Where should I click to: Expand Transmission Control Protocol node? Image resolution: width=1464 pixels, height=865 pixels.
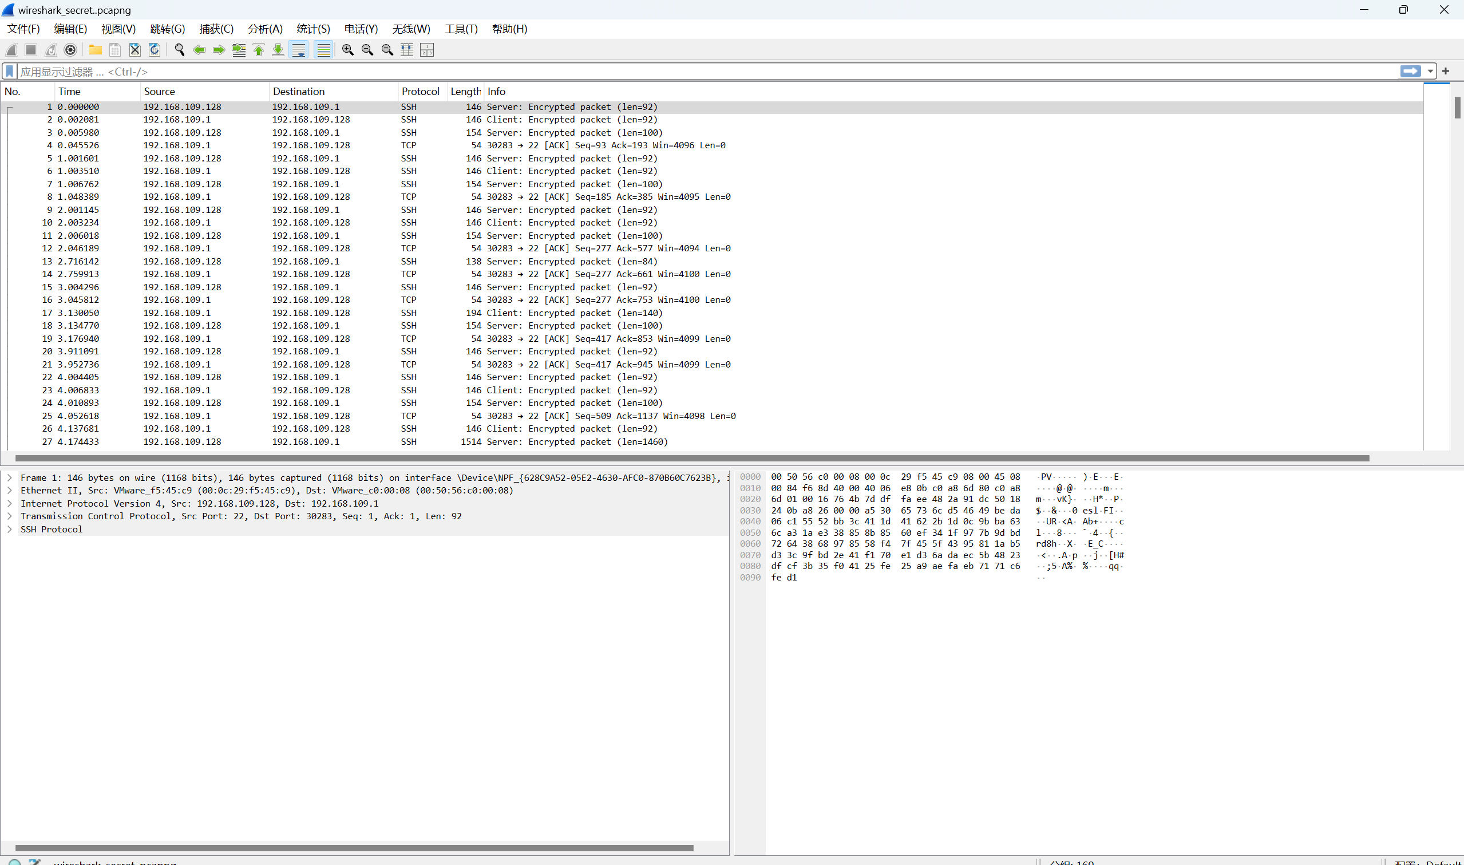9,516
